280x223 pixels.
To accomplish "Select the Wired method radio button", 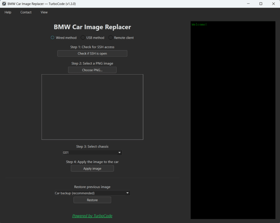I will coord(52,38).
